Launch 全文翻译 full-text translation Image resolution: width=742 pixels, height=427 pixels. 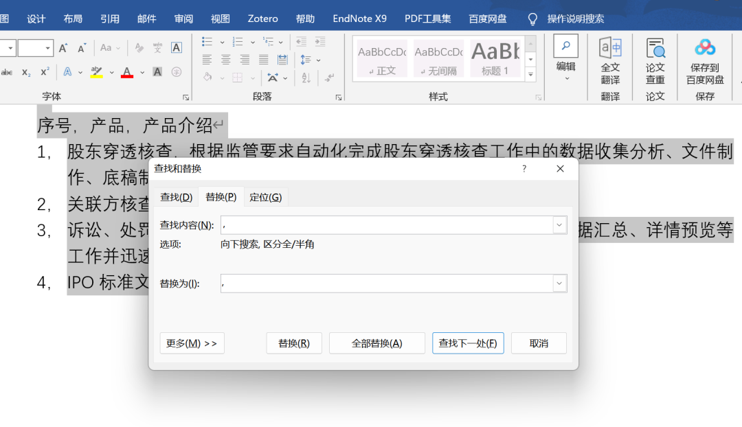(x=611, y=60)
